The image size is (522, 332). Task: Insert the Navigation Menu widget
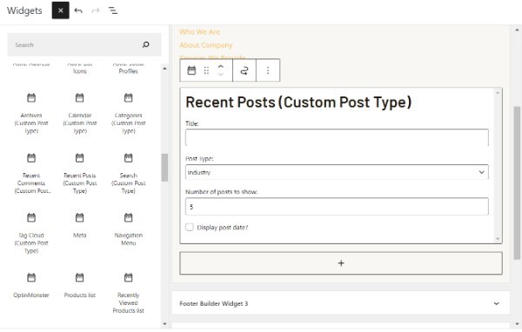[128, 229]
